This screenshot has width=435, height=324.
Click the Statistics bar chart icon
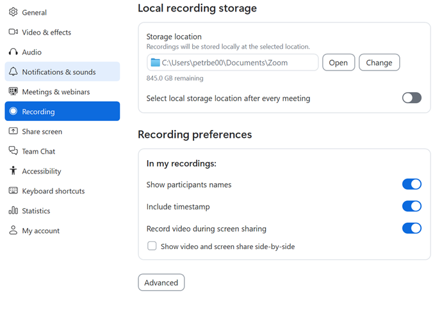[x=13, y=211]
